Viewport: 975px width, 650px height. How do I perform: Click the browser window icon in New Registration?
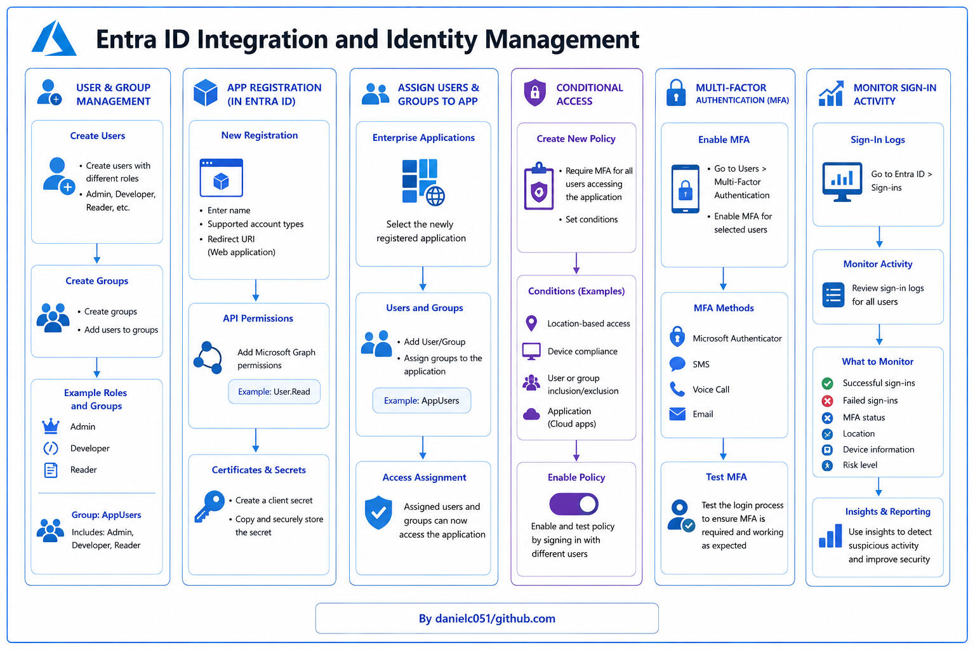click(221, 178)
